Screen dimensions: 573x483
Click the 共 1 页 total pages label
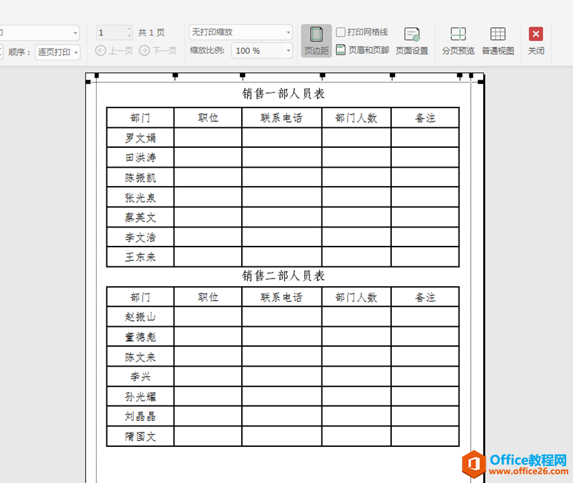(x=151, y=33)
